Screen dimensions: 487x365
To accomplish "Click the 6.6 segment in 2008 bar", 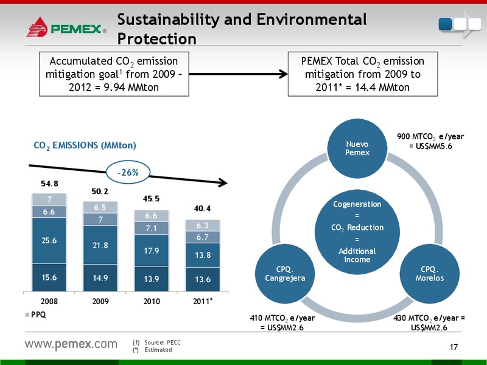I will pos(49,212).
